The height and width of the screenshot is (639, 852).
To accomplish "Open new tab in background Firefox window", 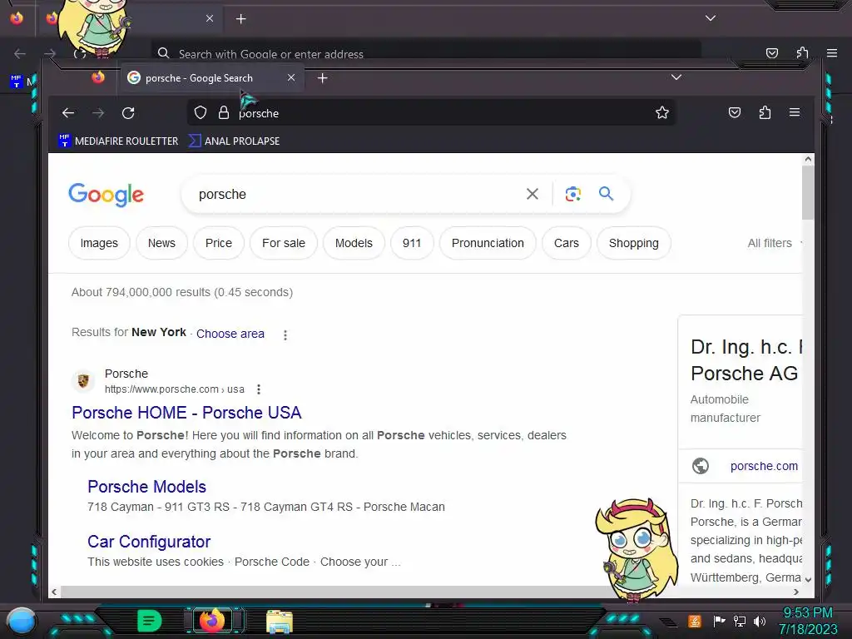I will click(x=241, y=19).
